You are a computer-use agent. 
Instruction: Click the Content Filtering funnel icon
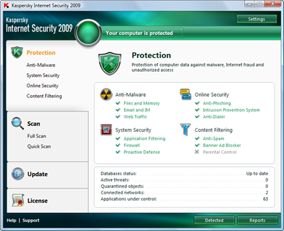point(186,130)
